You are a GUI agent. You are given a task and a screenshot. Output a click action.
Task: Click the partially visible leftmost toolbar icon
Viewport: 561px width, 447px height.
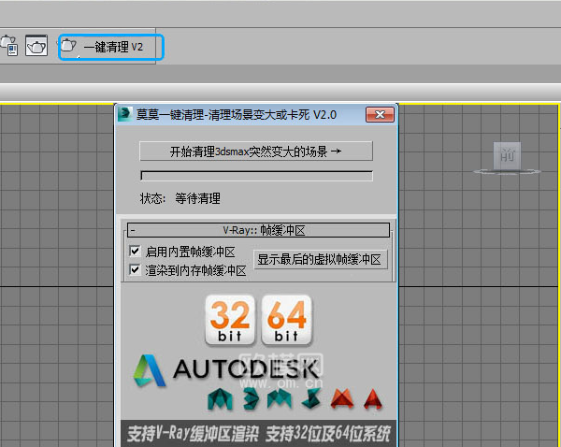8,45
